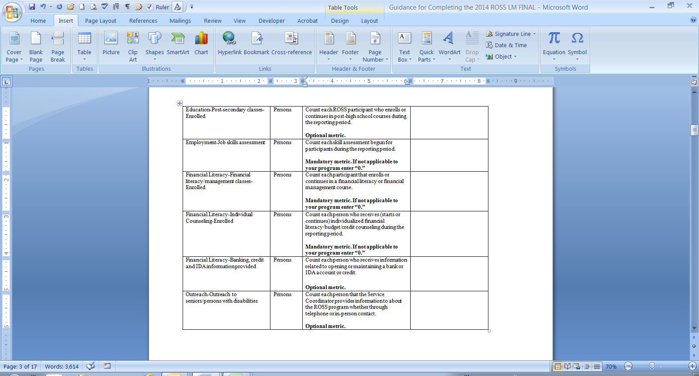Insert a Hyperlink
699x376 pixels.
(230, 44)
